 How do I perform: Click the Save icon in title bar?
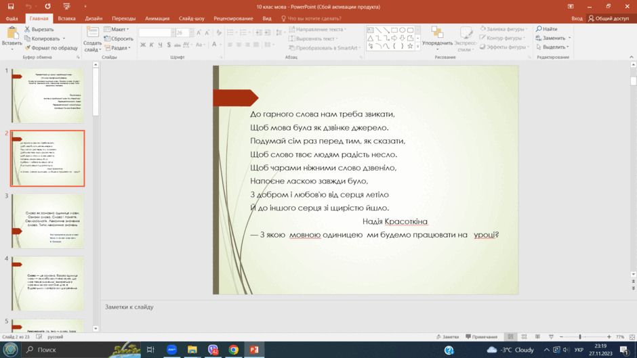(x=11, y=7)
